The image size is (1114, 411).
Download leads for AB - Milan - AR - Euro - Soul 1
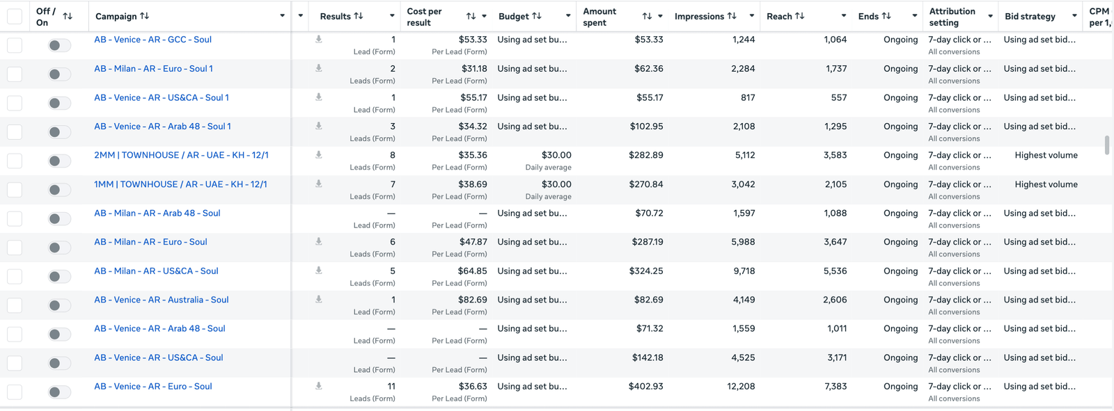pyautogui.click(x=318, y=68)
